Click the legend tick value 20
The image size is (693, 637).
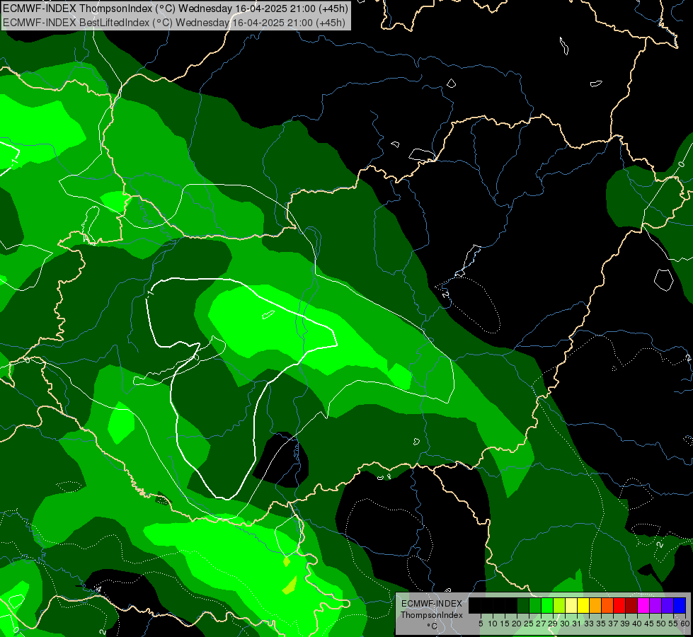517,624
